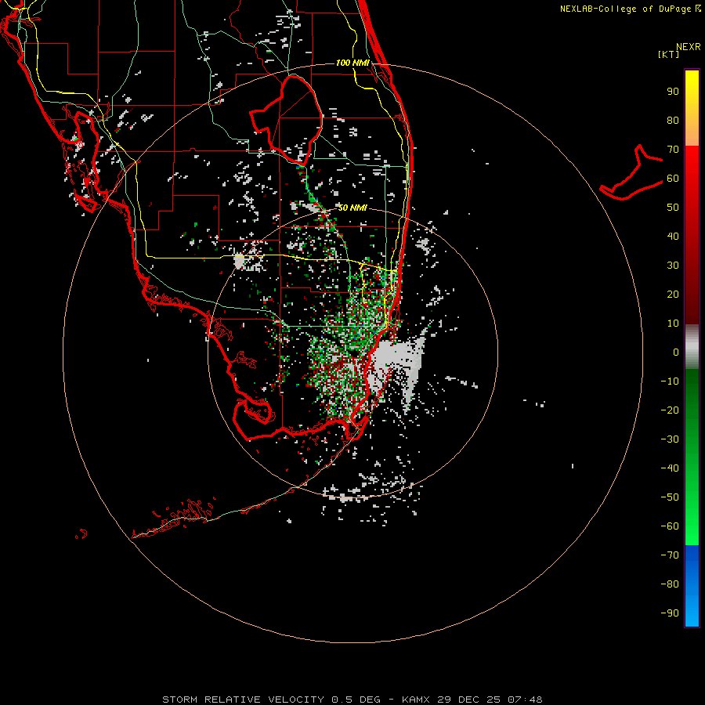Click the -70 value on color scale
This screenshot has width=705, height=705.
[670, 555]
